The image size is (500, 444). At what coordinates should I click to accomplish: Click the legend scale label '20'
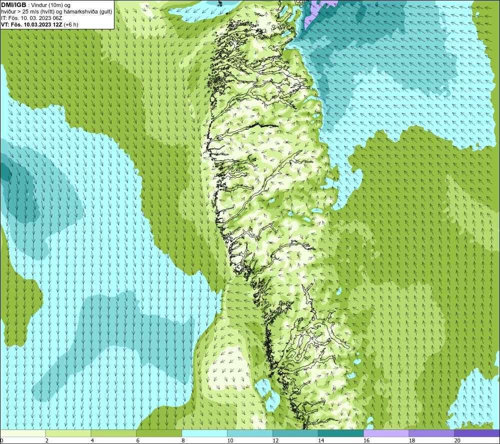457,440
